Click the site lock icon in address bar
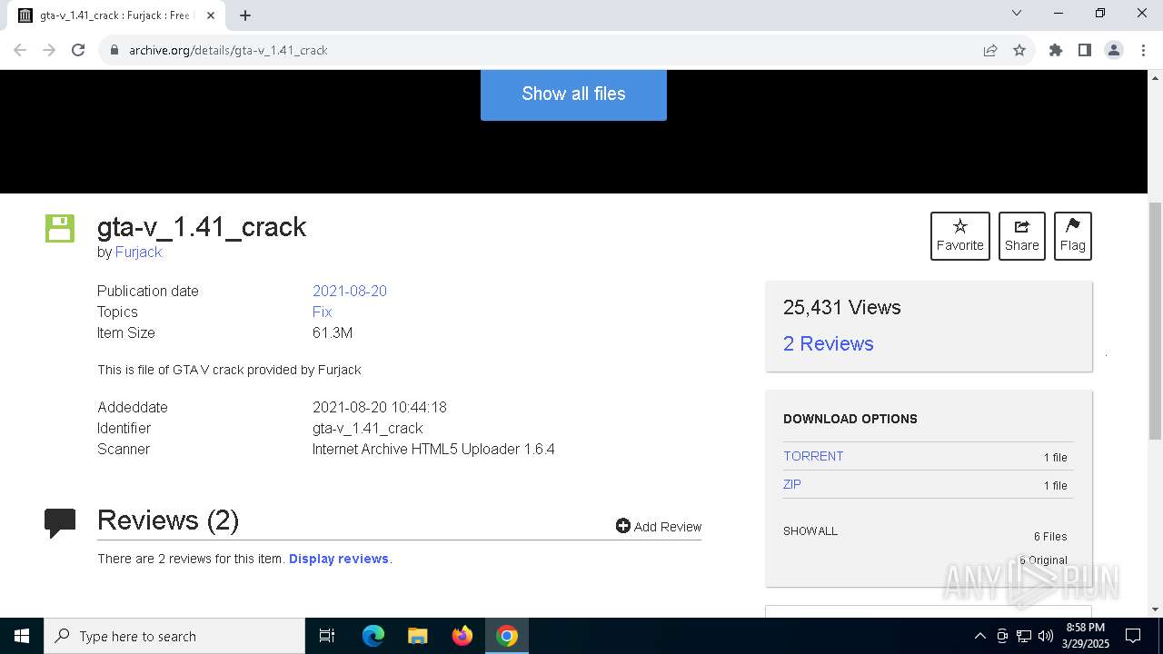 (x=114, y=50)
